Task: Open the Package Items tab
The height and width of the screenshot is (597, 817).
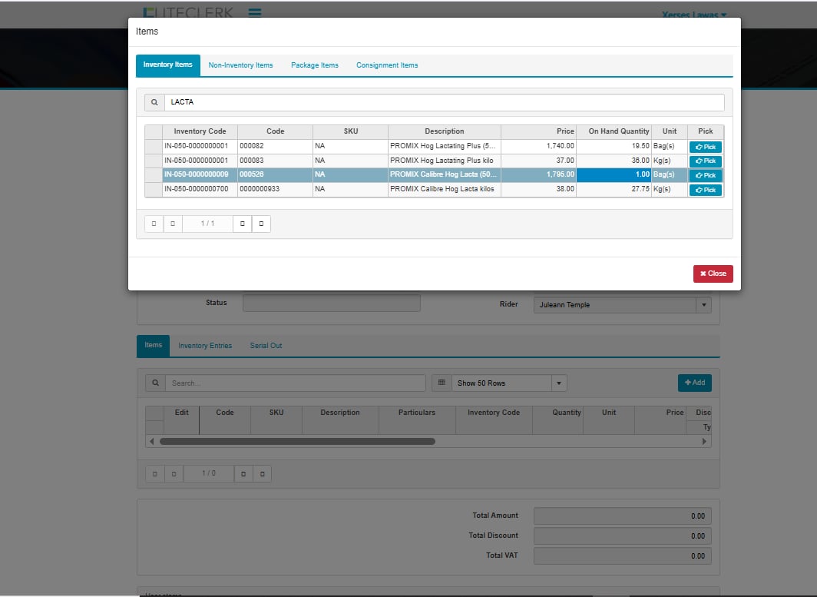Action: click(x=314, y=65)
